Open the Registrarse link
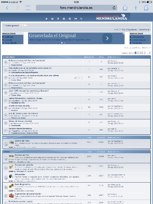Screen dimensions: 153x204 point(132,30)
